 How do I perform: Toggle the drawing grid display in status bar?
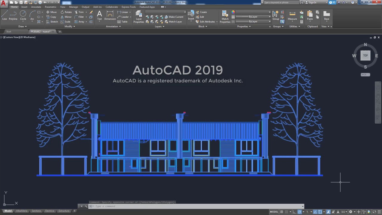281,212
